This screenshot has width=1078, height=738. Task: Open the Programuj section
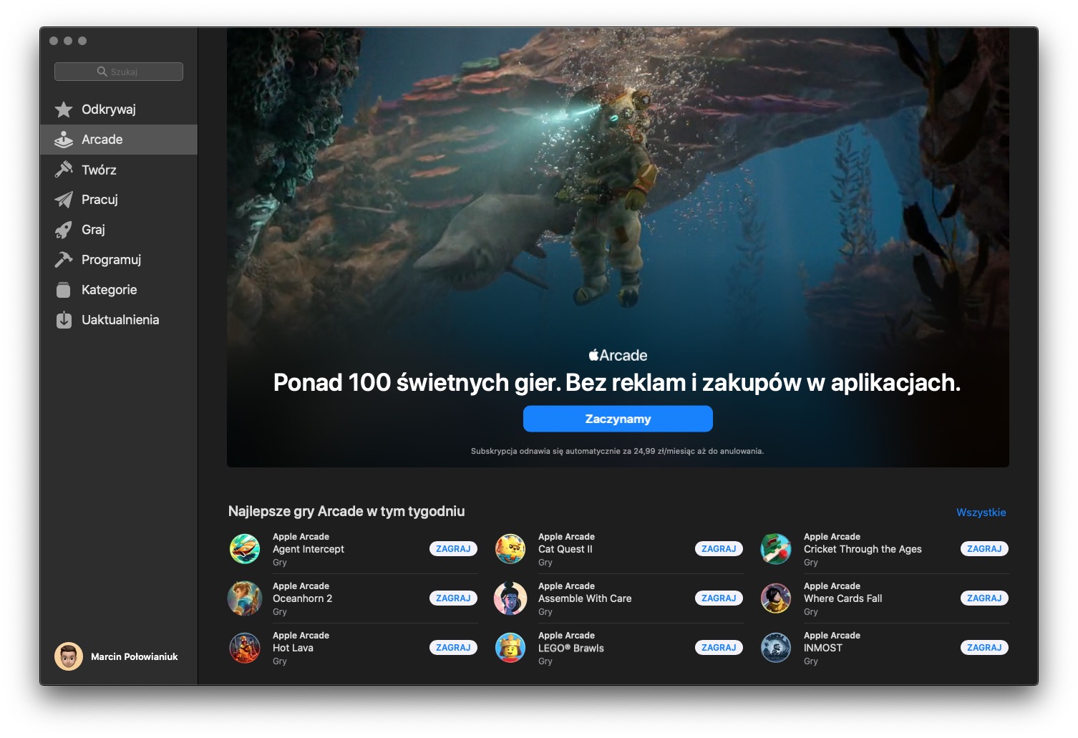click(x=119, y=260)
